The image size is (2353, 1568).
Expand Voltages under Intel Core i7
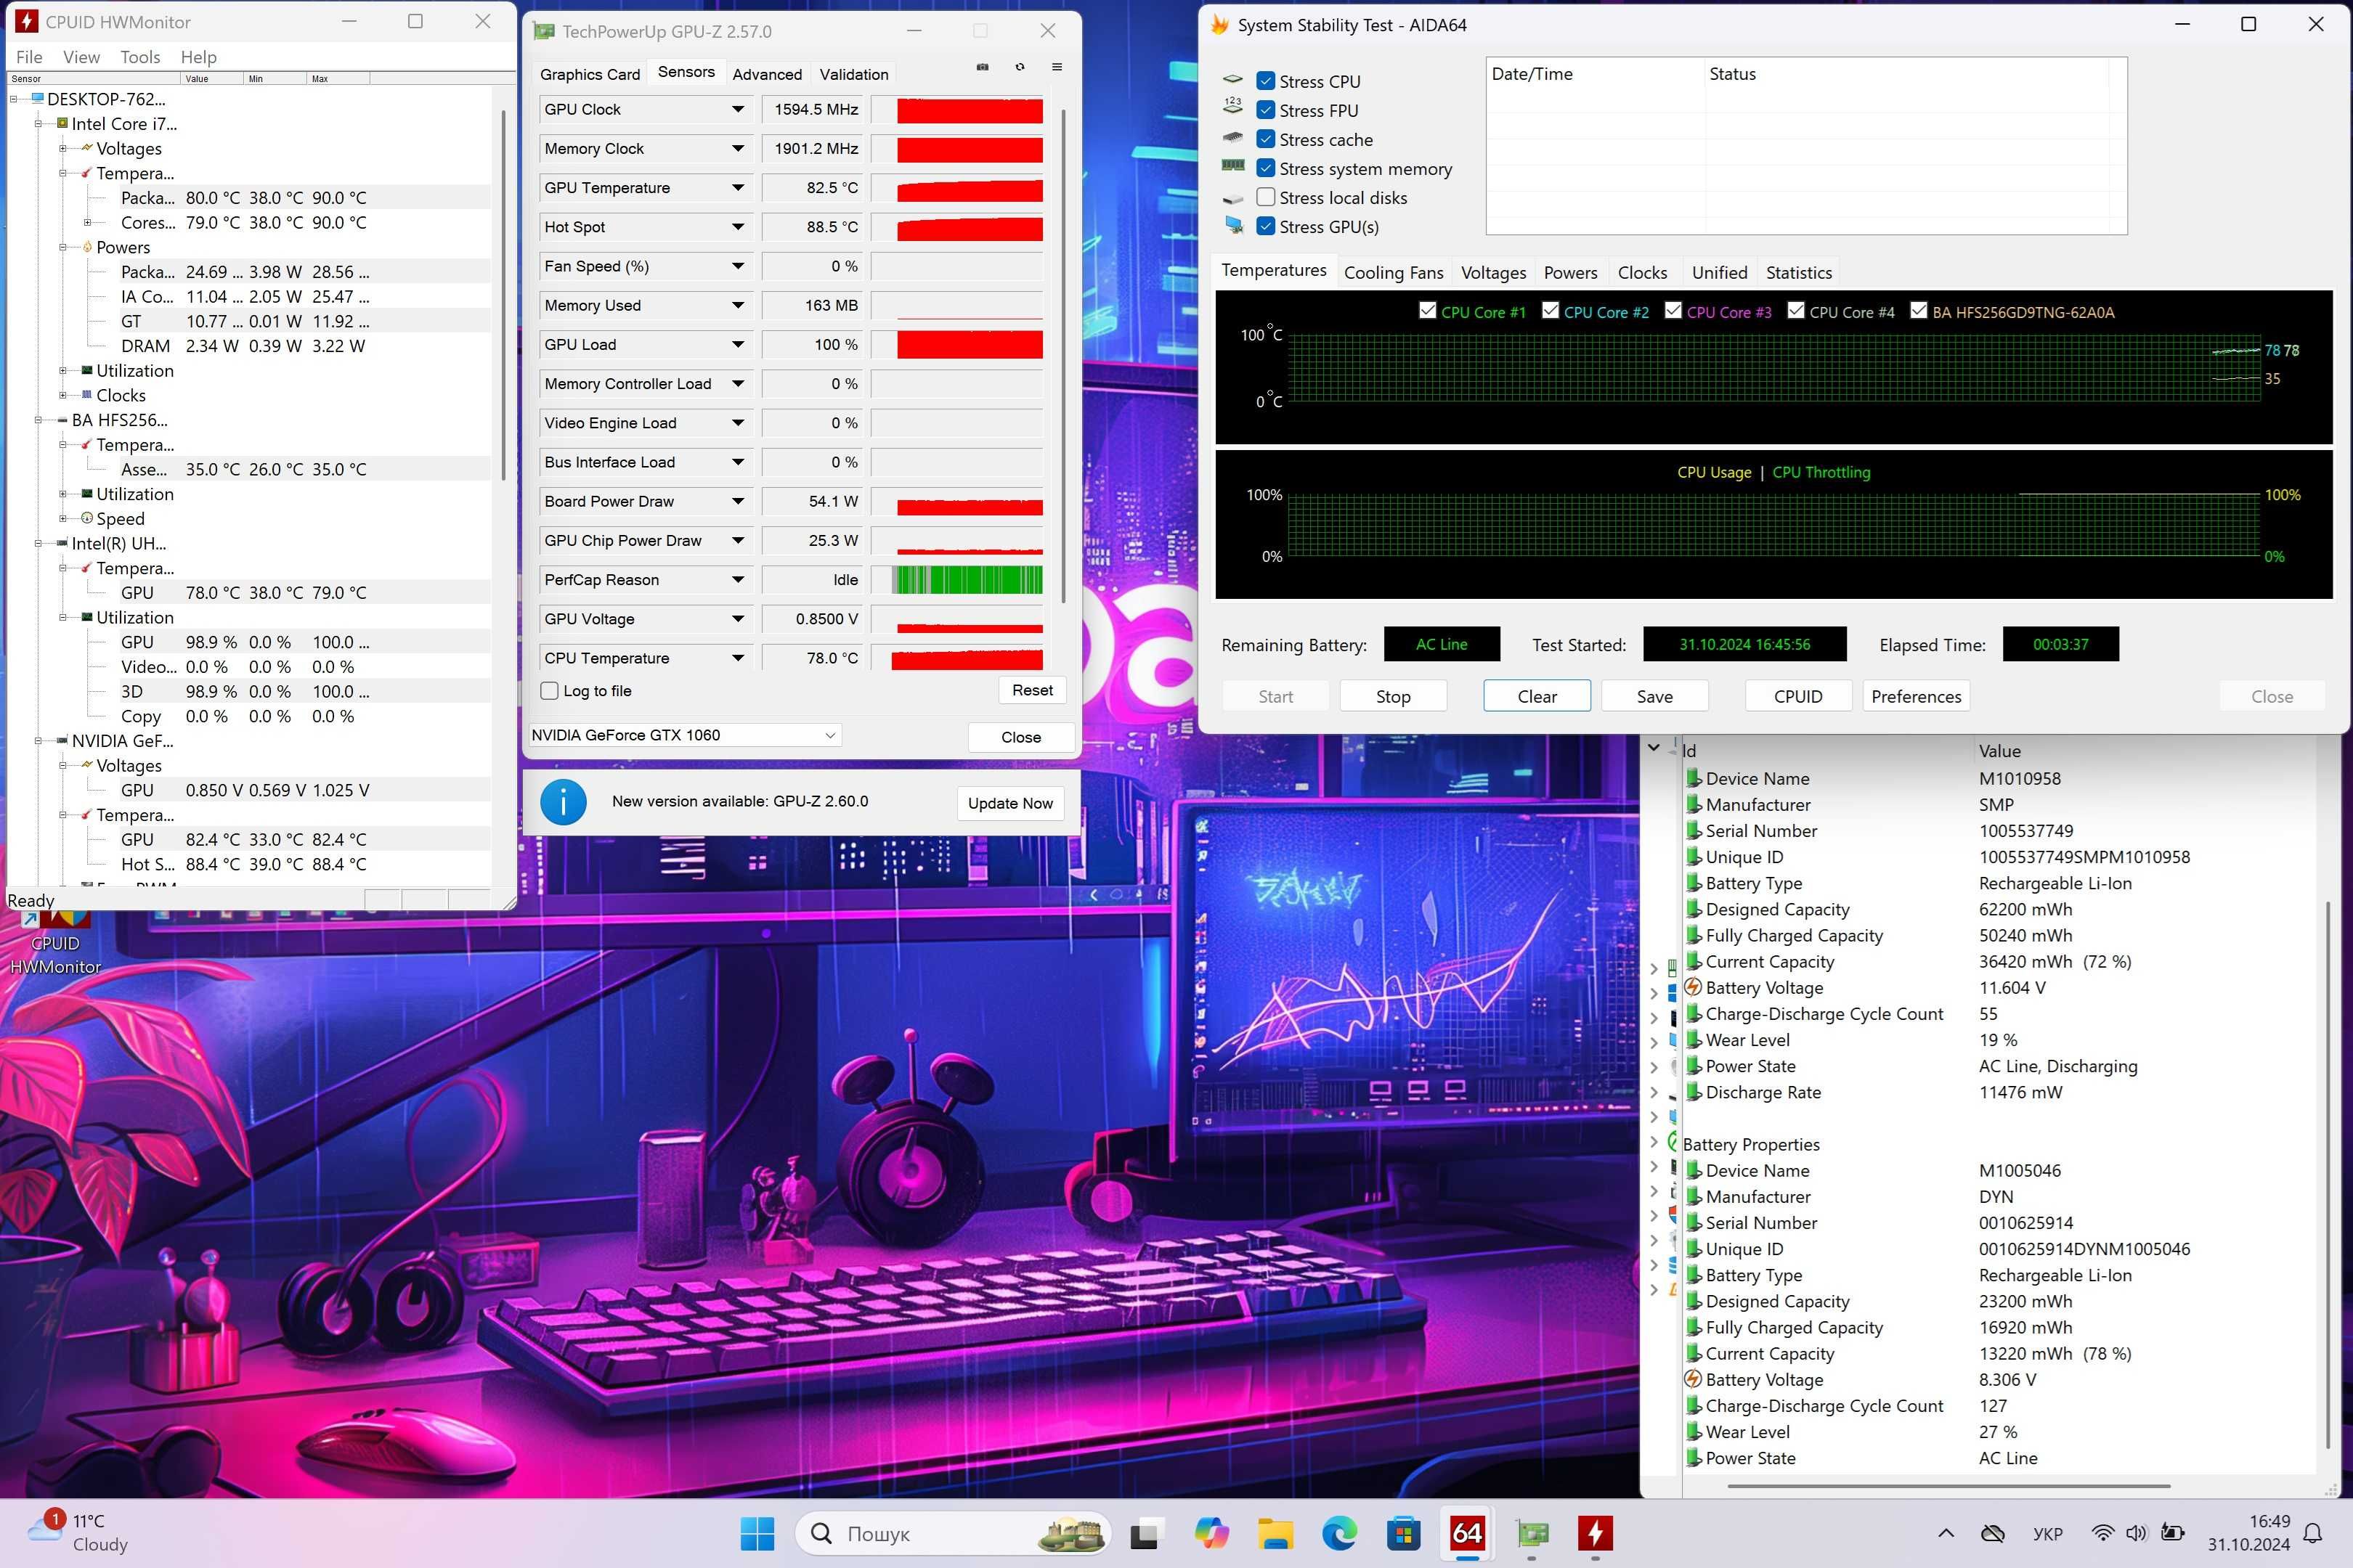tap(63, 149)
